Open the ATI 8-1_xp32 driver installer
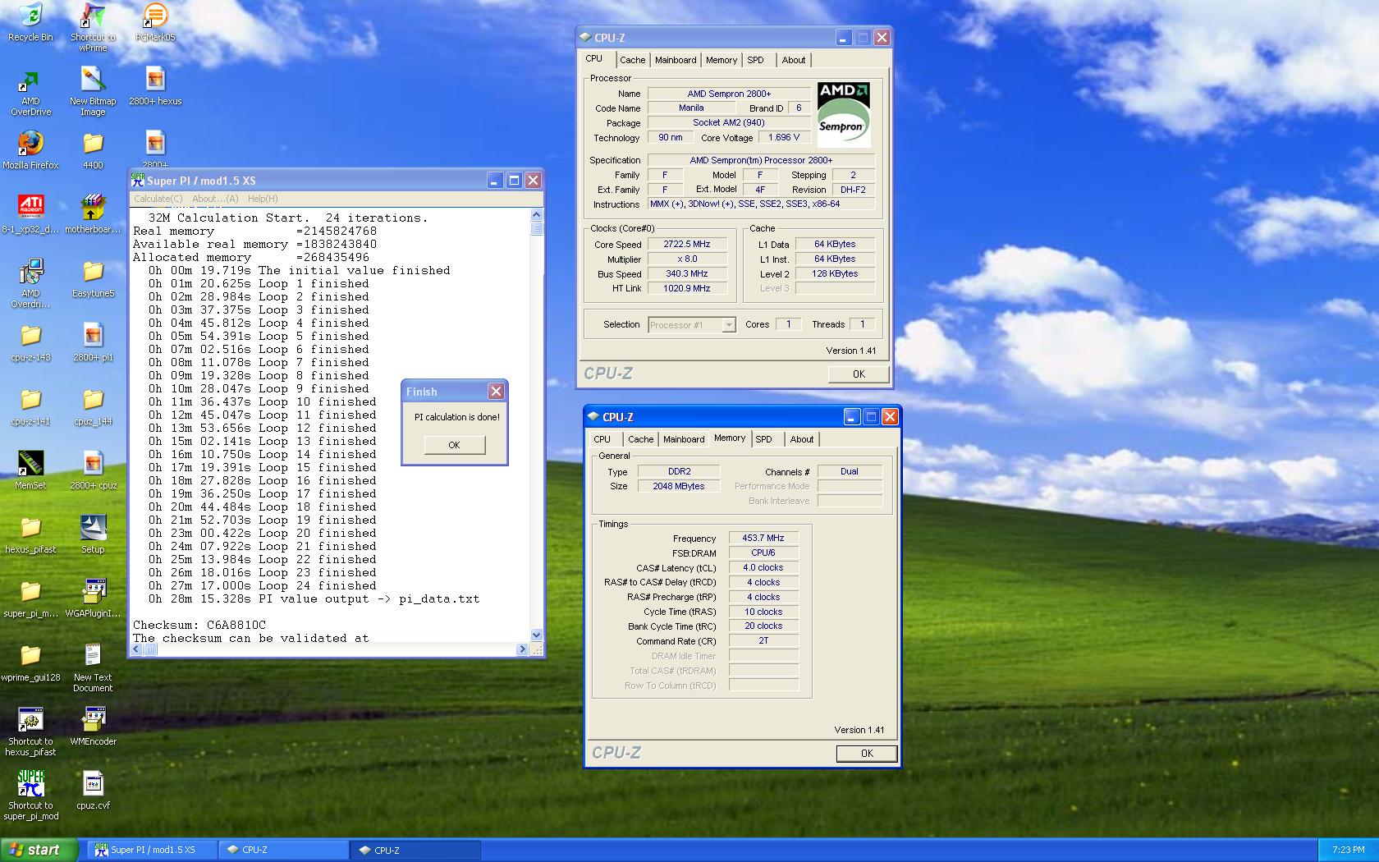This screenshot has height=862, width=1379. (x=30, y=214)
